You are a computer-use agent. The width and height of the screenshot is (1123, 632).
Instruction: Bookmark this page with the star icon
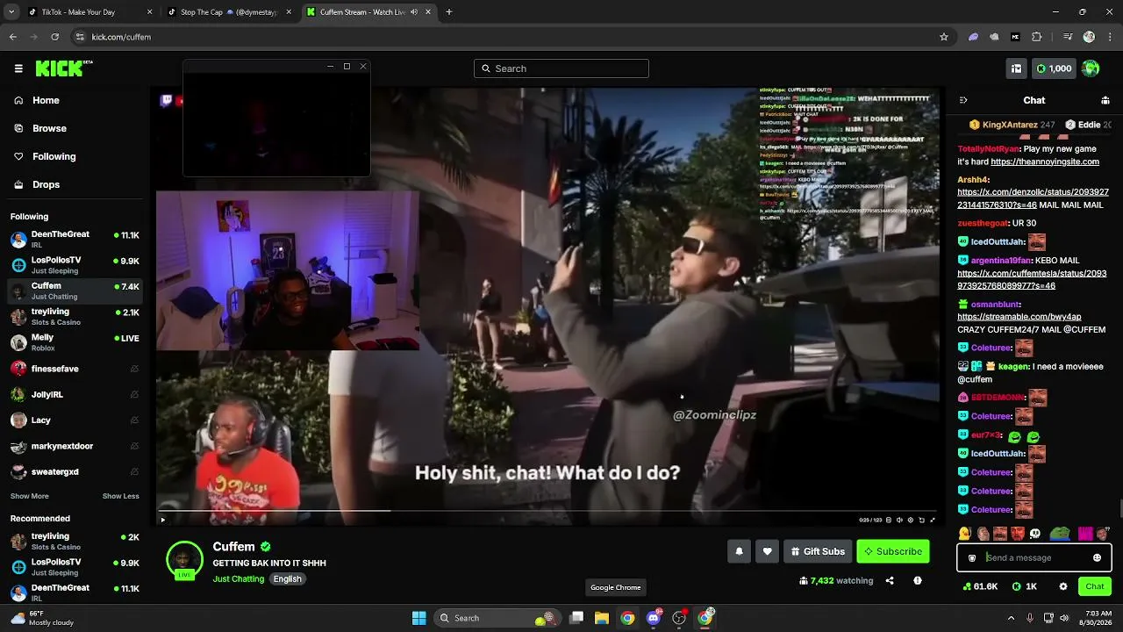tap(944, 37)
